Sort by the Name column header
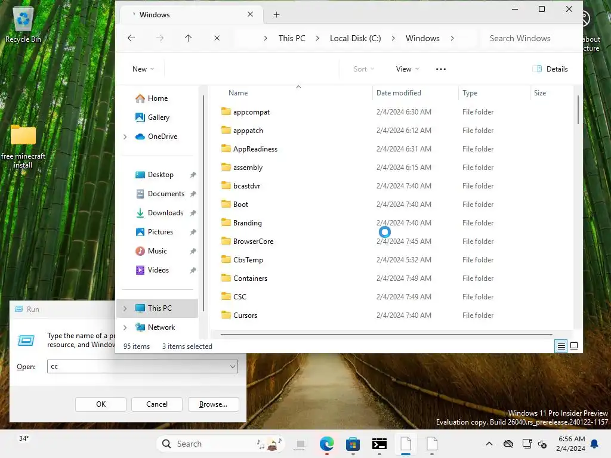 click(238, 93)
